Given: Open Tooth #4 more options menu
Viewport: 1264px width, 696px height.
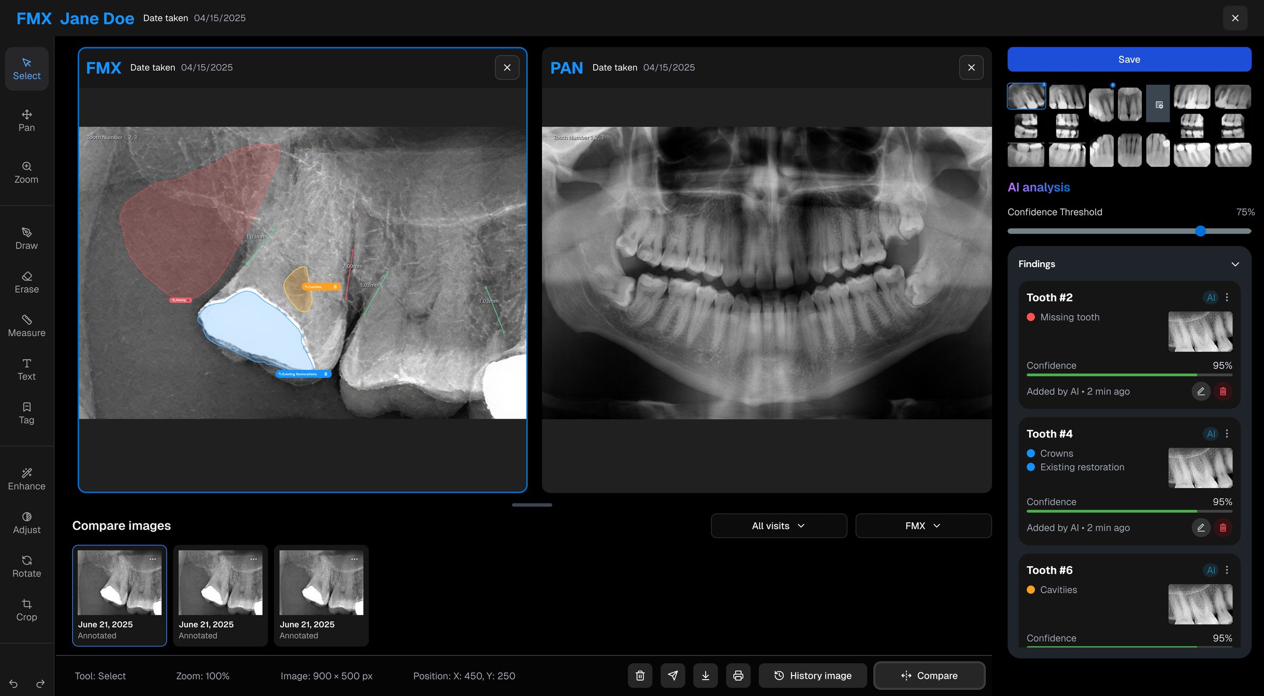Looking at the screenshot, I should click(x=1227, y=434).
